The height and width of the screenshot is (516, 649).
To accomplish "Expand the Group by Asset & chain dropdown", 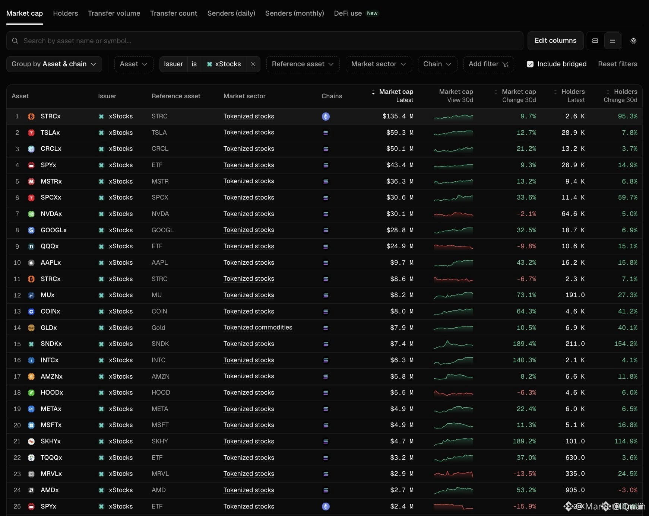I will [54, 64].
